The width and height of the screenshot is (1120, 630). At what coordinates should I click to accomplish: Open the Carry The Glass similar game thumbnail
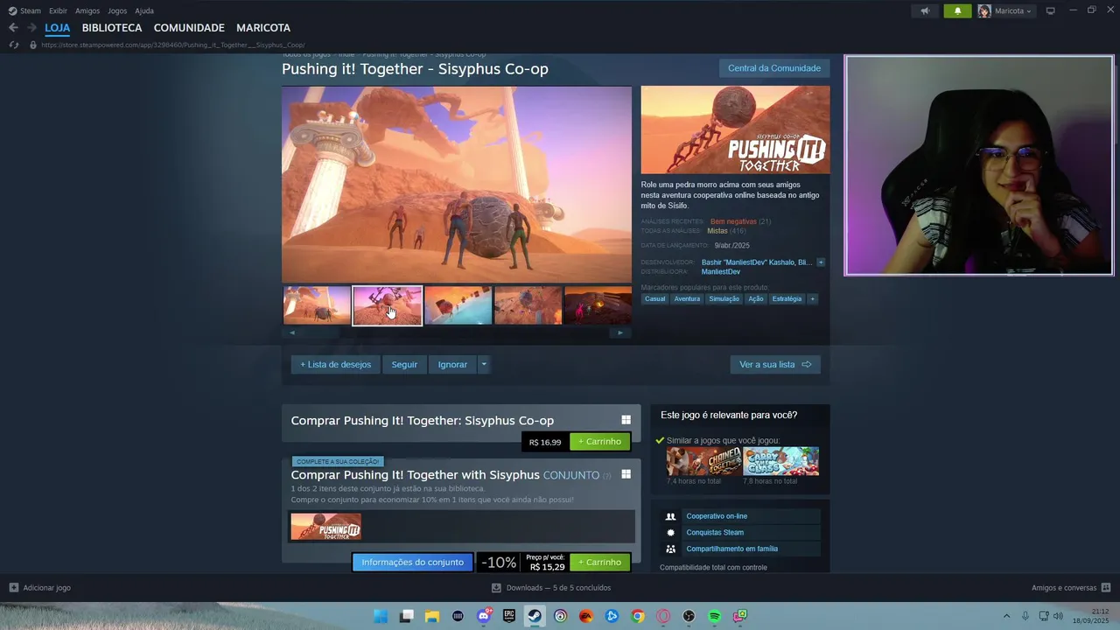click(x=781, y=461)
